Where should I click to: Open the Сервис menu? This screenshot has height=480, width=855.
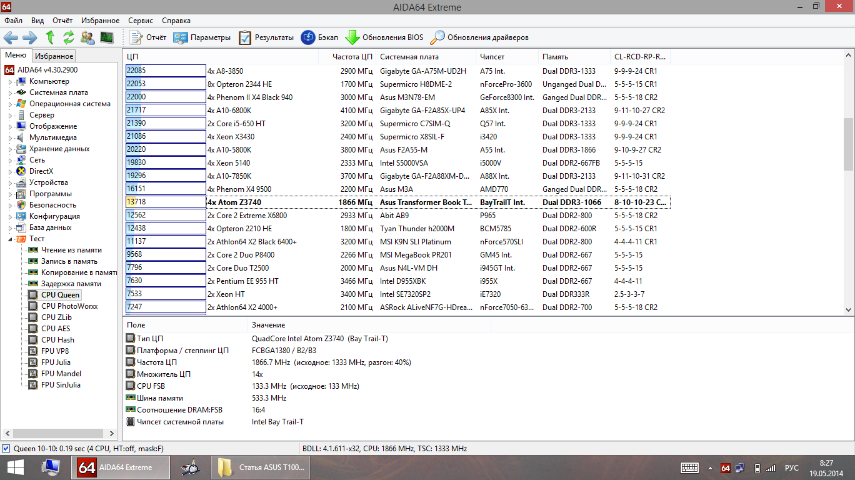tap(141, 21)
